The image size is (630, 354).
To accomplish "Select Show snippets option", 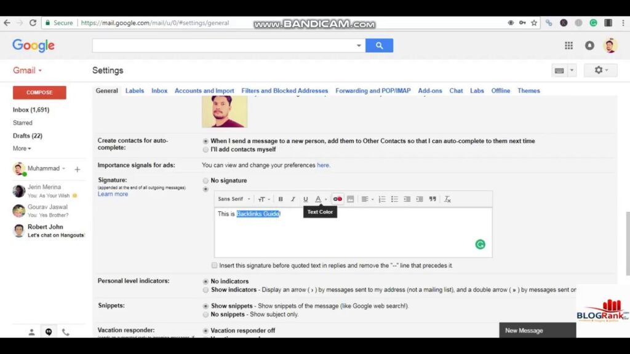I will 205,306.
